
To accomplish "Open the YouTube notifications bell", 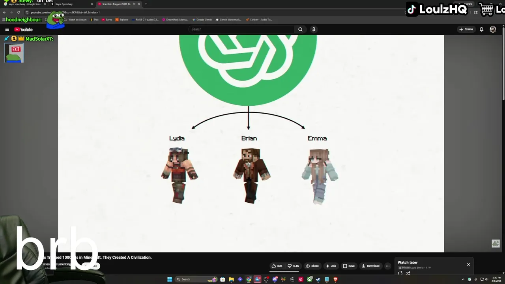I will tap(481, 29).
